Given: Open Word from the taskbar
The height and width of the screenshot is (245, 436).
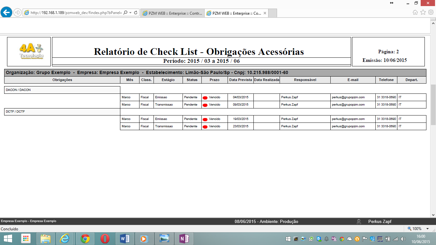Looking at the screenshot, I should click(x=125, y=239).
